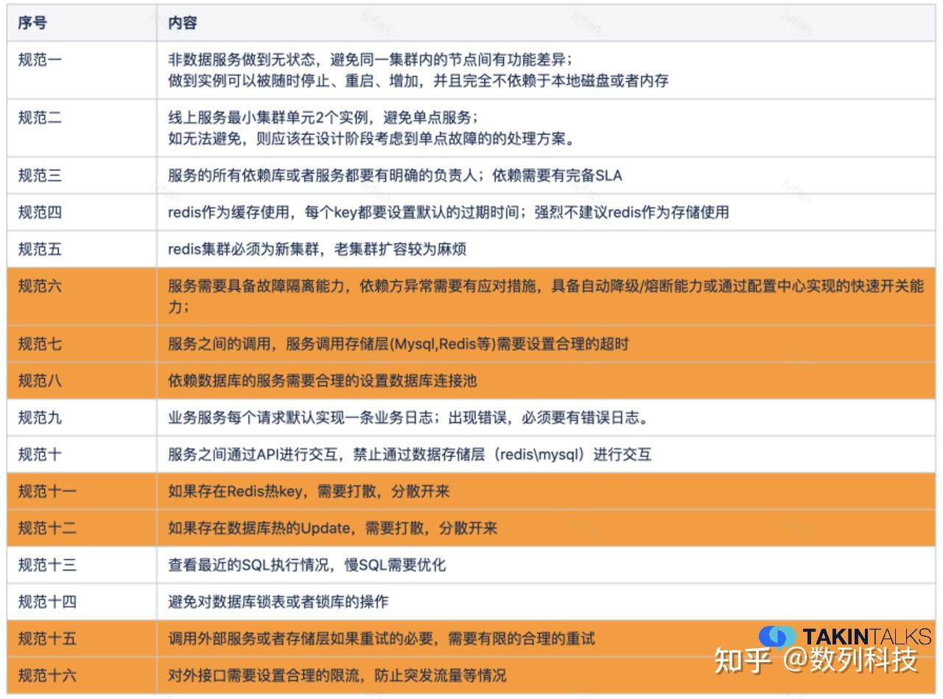
Task: Click cell about 服务需要具备故障隔离能力
Action: point(546,296)
